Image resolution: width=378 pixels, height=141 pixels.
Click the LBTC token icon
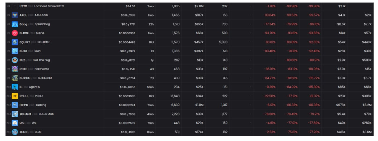pyautogui.click(x=15, y=6)
